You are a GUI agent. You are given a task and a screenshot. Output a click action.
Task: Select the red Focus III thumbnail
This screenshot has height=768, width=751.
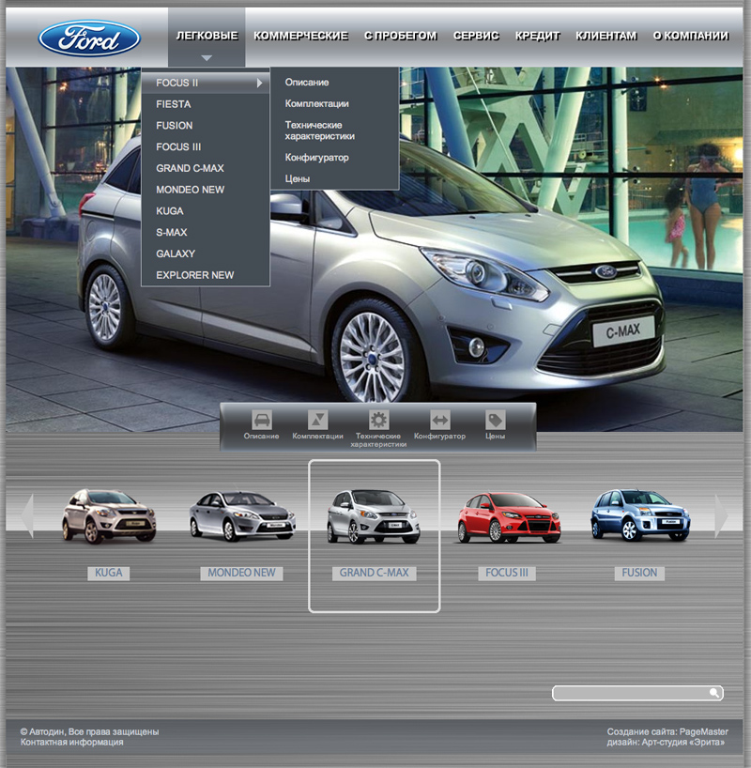[509, 517]
